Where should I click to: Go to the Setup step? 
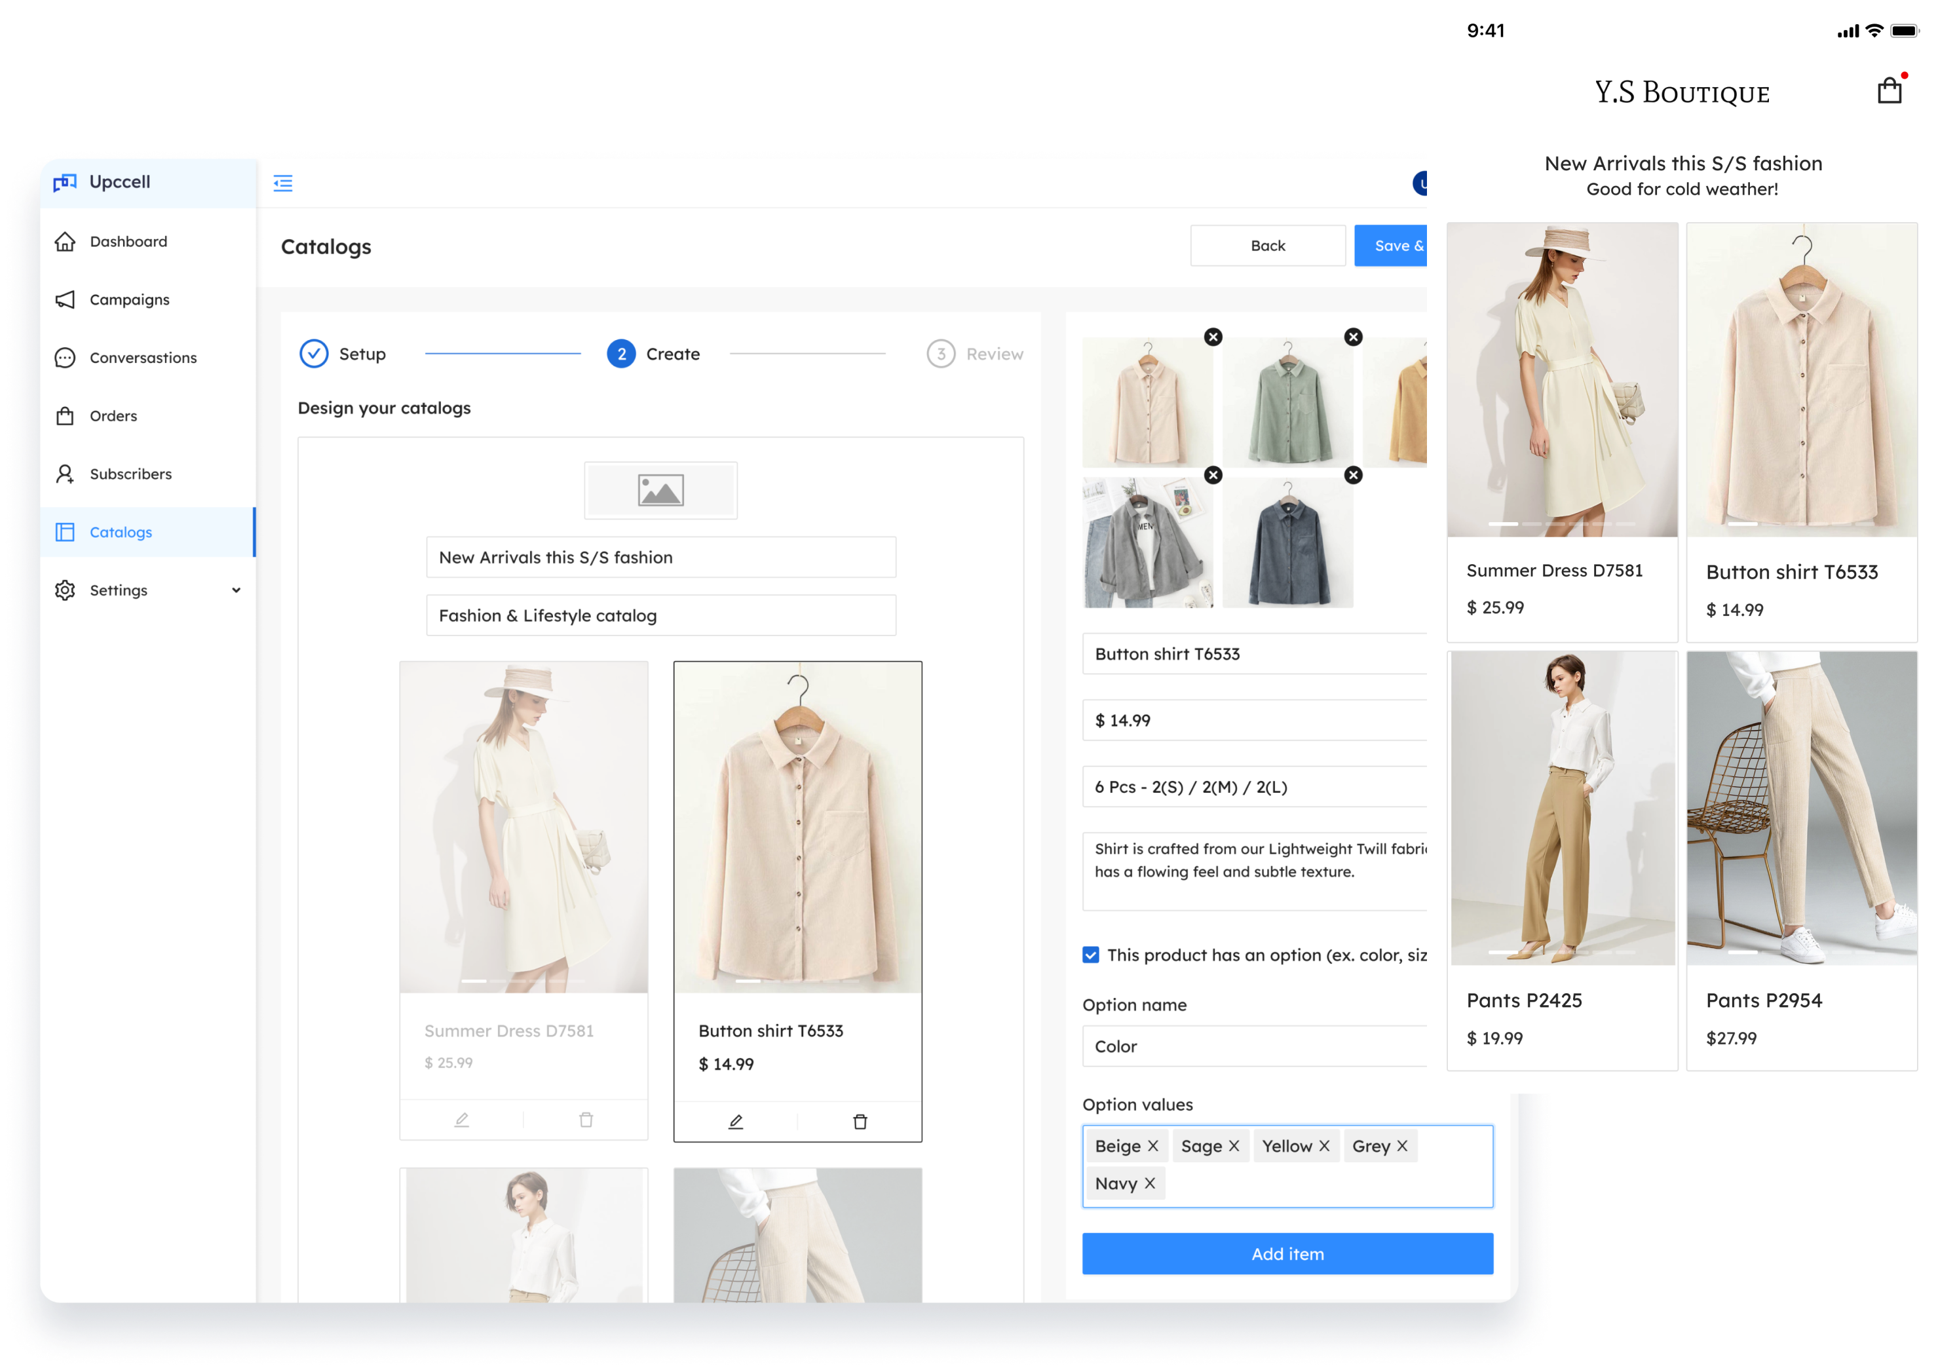click(x=343, y=354)
